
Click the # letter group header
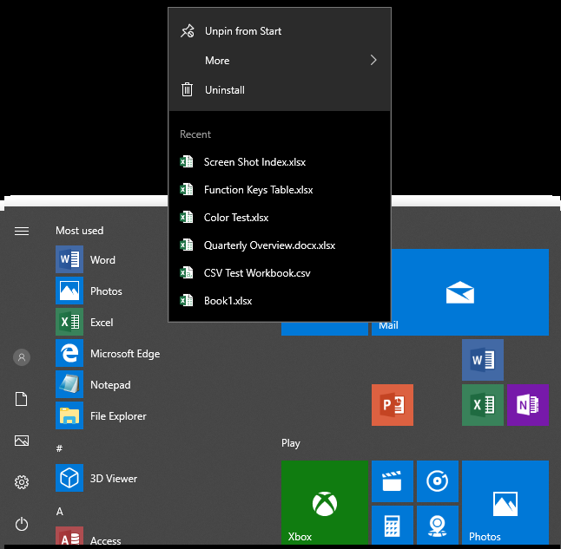(59, 448)
